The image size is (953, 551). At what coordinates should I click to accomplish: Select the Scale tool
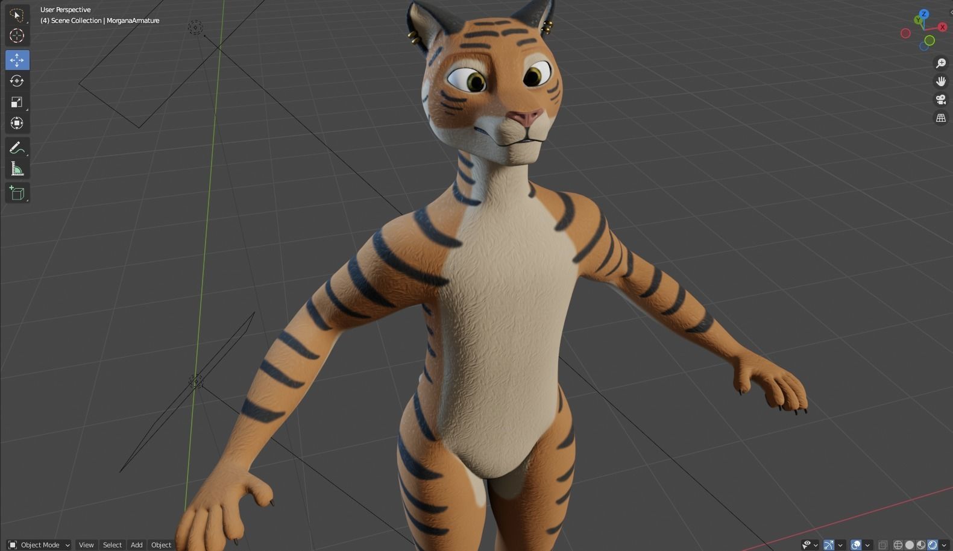[x=17, y=102]
